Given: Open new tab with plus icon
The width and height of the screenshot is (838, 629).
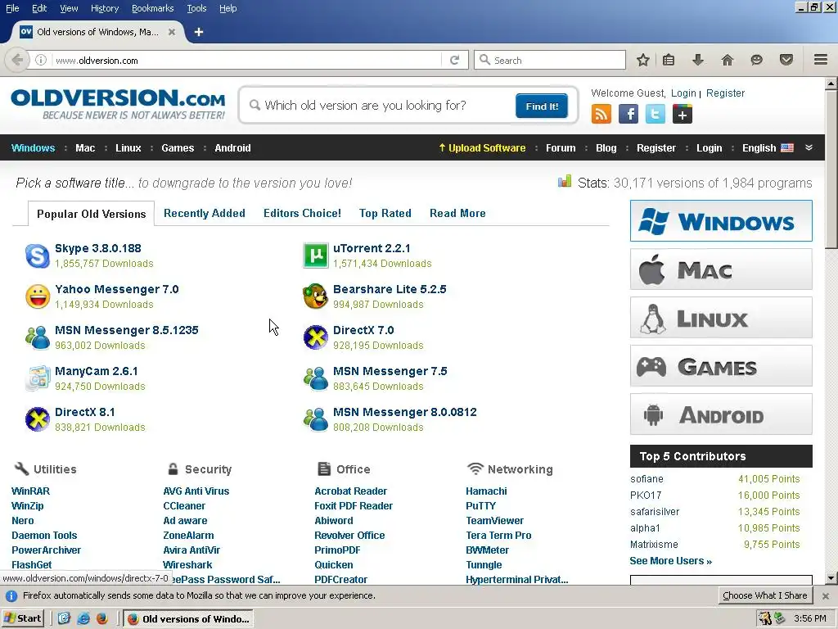Looking at the screenshot, I should (x=199, y=32).
